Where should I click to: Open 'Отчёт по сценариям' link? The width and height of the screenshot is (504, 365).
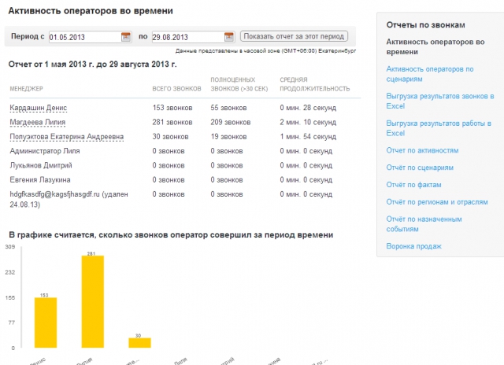420,168
